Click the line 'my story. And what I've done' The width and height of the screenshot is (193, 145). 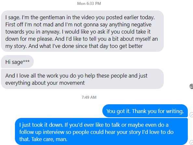point(74,46)
